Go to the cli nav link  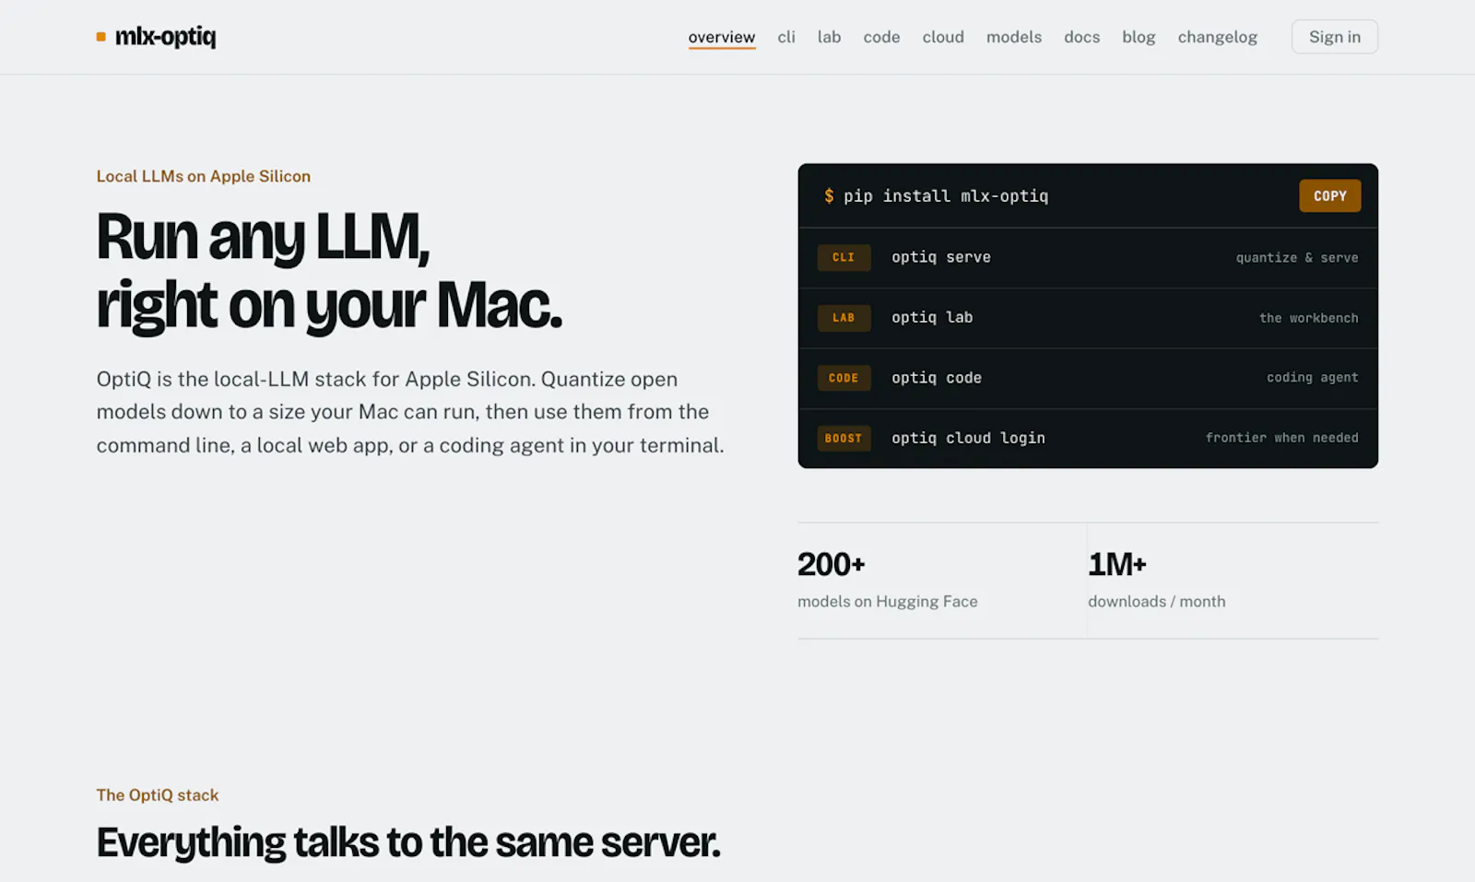786,37
